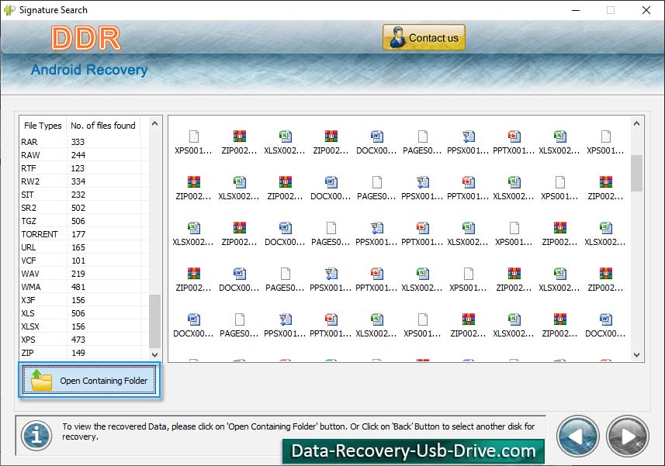This screenshot has width=665, height=466.
Task: Select PPSX001... file in second row
Action: click(422, 188)
